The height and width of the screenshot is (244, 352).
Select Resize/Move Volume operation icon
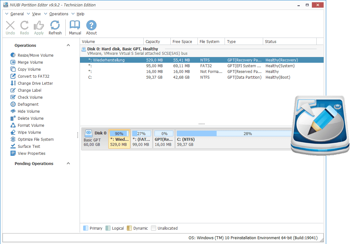click(x=13, y=55)
